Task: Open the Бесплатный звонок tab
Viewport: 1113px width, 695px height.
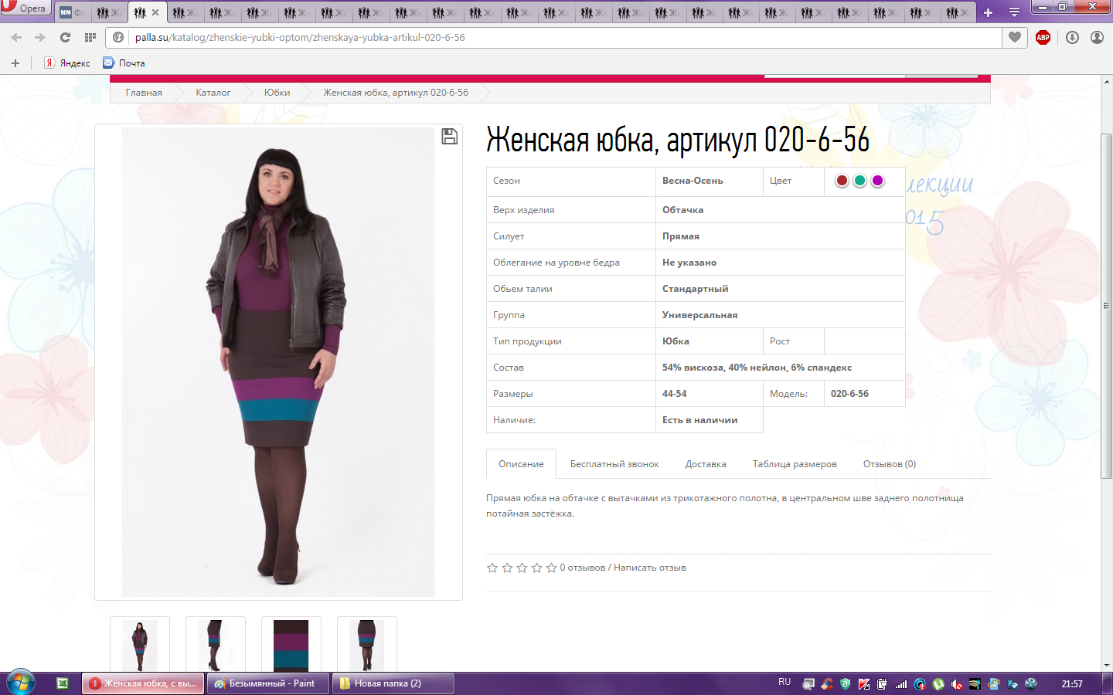Action: [614, 464]
